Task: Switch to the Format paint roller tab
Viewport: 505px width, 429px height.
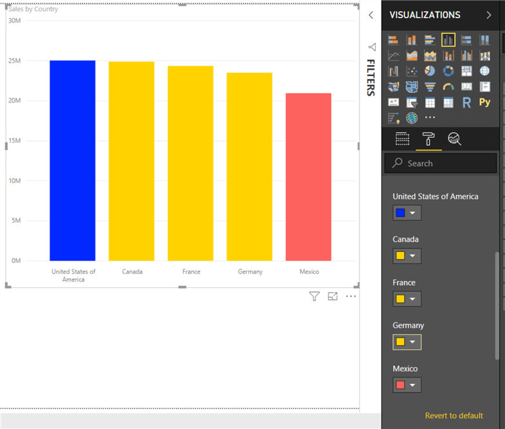Action: 428,139
